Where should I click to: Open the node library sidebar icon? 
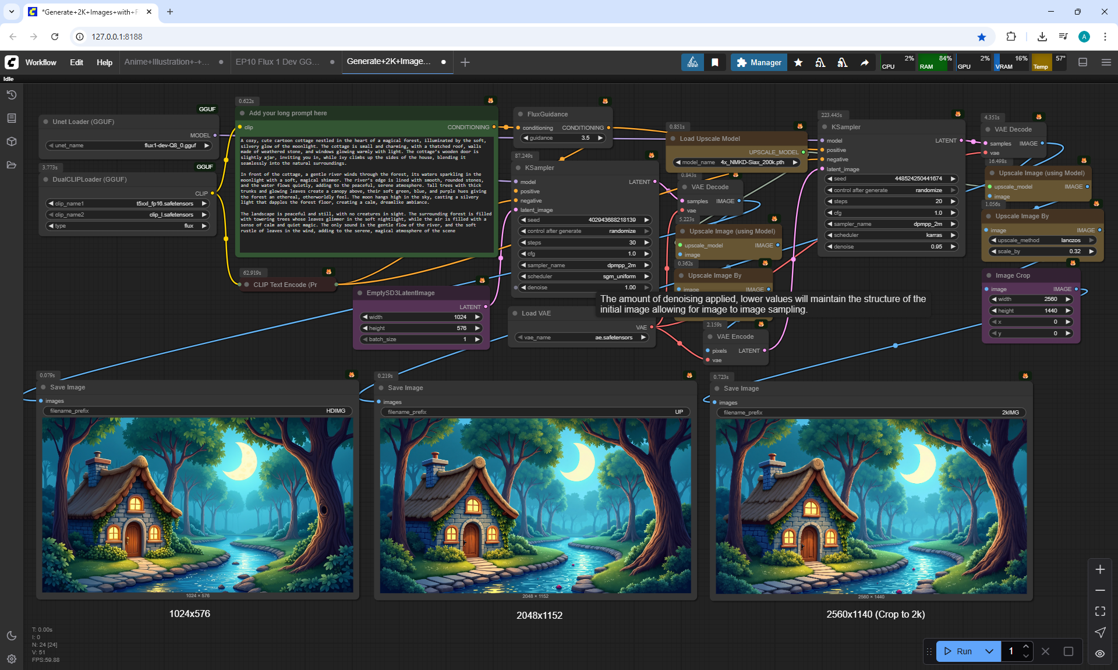[11, 118]
